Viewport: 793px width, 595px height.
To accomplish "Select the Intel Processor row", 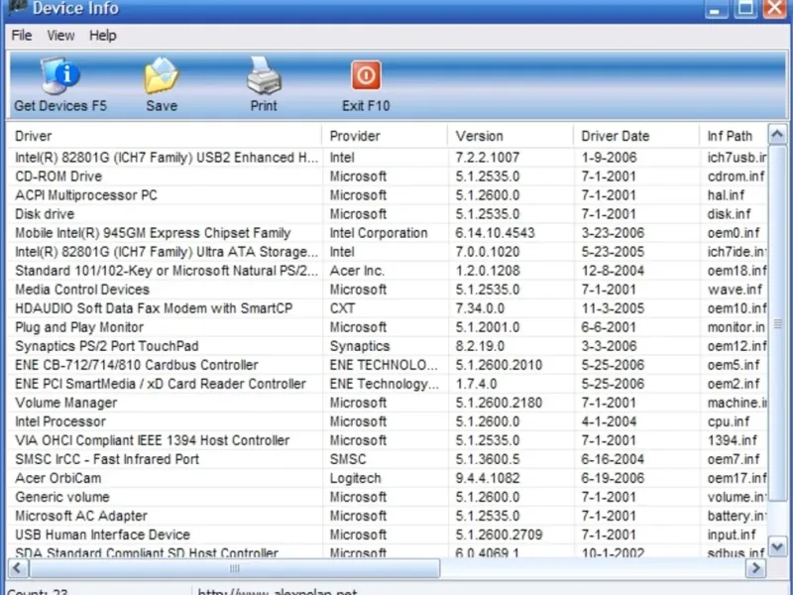I will (x=388, y=421).
